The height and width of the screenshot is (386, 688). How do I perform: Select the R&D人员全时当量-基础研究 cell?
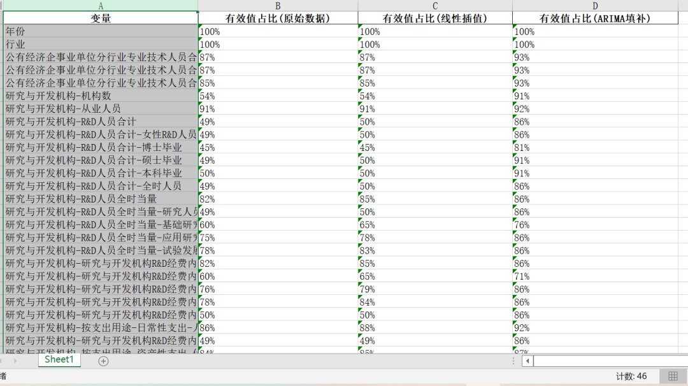point(101,225)
